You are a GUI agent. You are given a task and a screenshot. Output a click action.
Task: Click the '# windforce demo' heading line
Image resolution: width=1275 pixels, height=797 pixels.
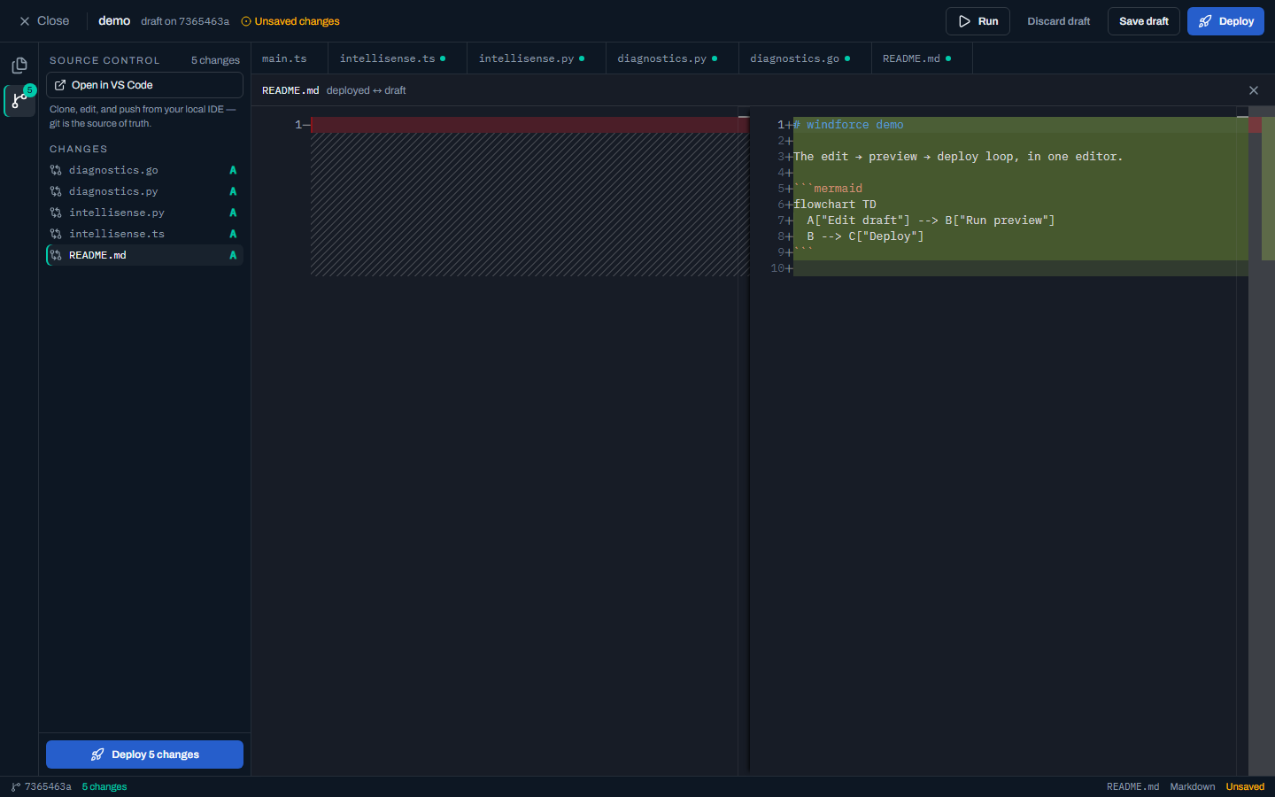pyautogui.click(x=848, y=125)
